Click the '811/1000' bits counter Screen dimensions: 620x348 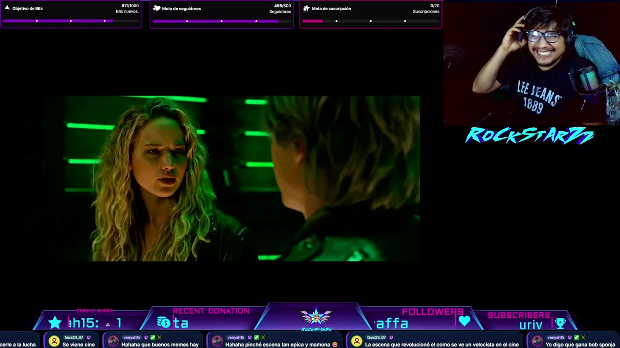point(130,6)
